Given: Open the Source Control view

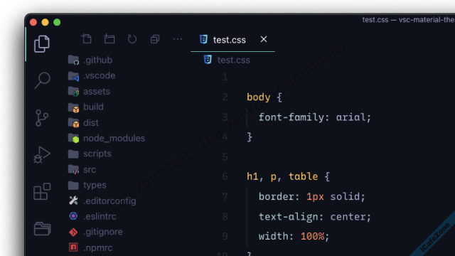Looking at the screenshot, I should click(42, 118).
